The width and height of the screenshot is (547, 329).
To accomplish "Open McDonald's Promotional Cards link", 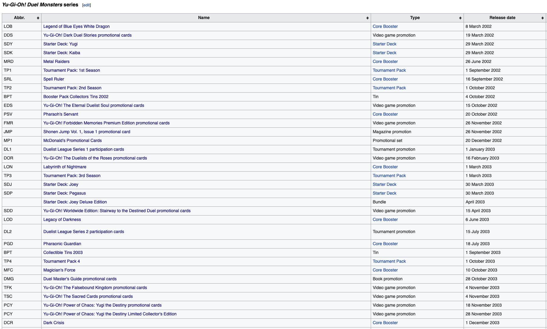I will coord(73,141).
